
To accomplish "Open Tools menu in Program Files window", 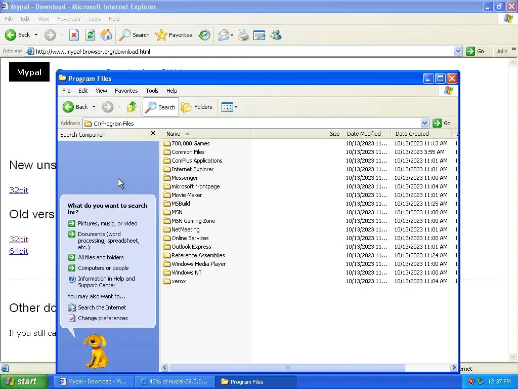I will tap(152, 91).
